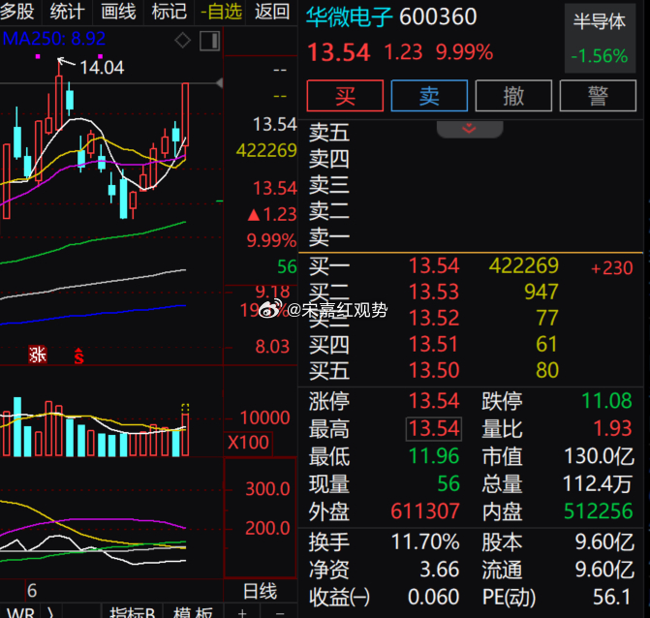
Task: Click the 买一 price 13.54
Action: point(434,265)
